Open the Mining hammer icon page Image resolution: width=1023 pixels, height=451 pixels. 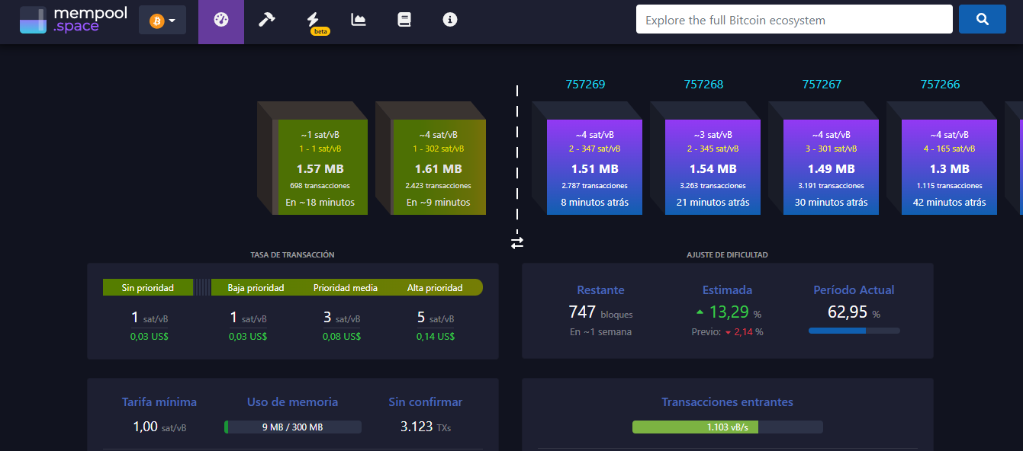[x=267, y=20]
